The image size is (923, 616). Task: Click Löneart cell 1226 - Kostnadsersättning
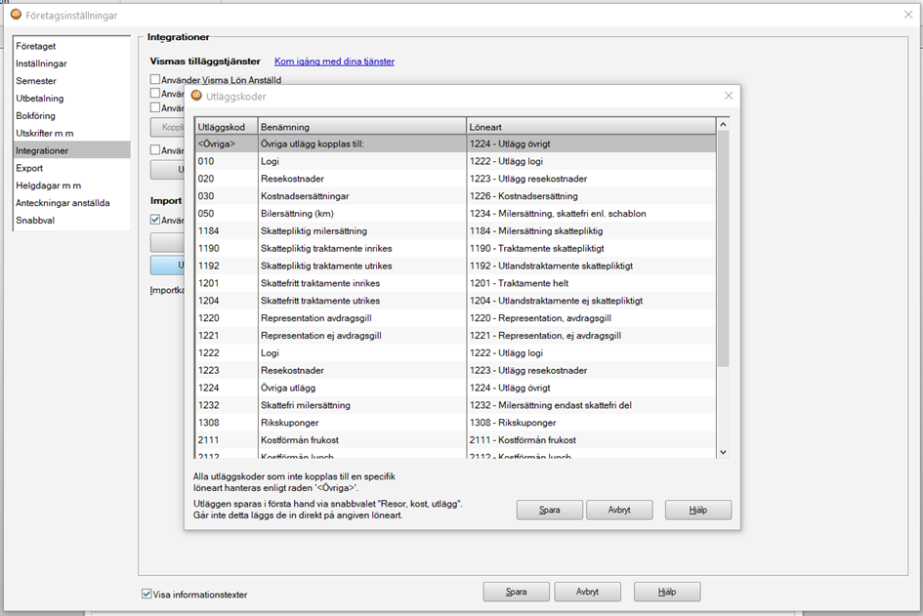[591, 196]
